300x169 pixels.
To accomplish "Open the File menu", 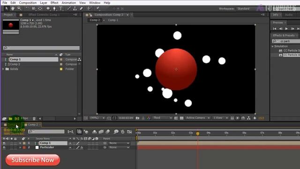I will click(5, 3).
